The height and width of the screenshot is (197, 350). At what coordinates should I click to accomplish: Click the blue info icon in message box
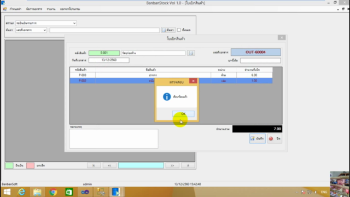point(167,97)
